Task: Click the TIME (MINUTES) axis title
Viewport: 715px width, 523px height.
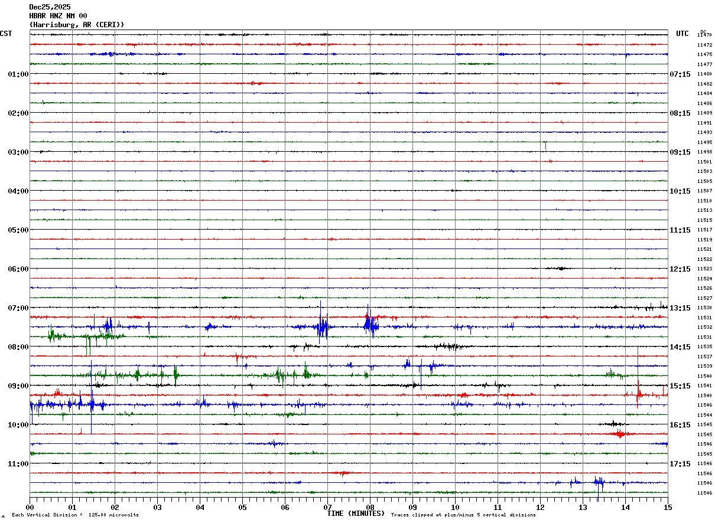Action: point(356,514)
